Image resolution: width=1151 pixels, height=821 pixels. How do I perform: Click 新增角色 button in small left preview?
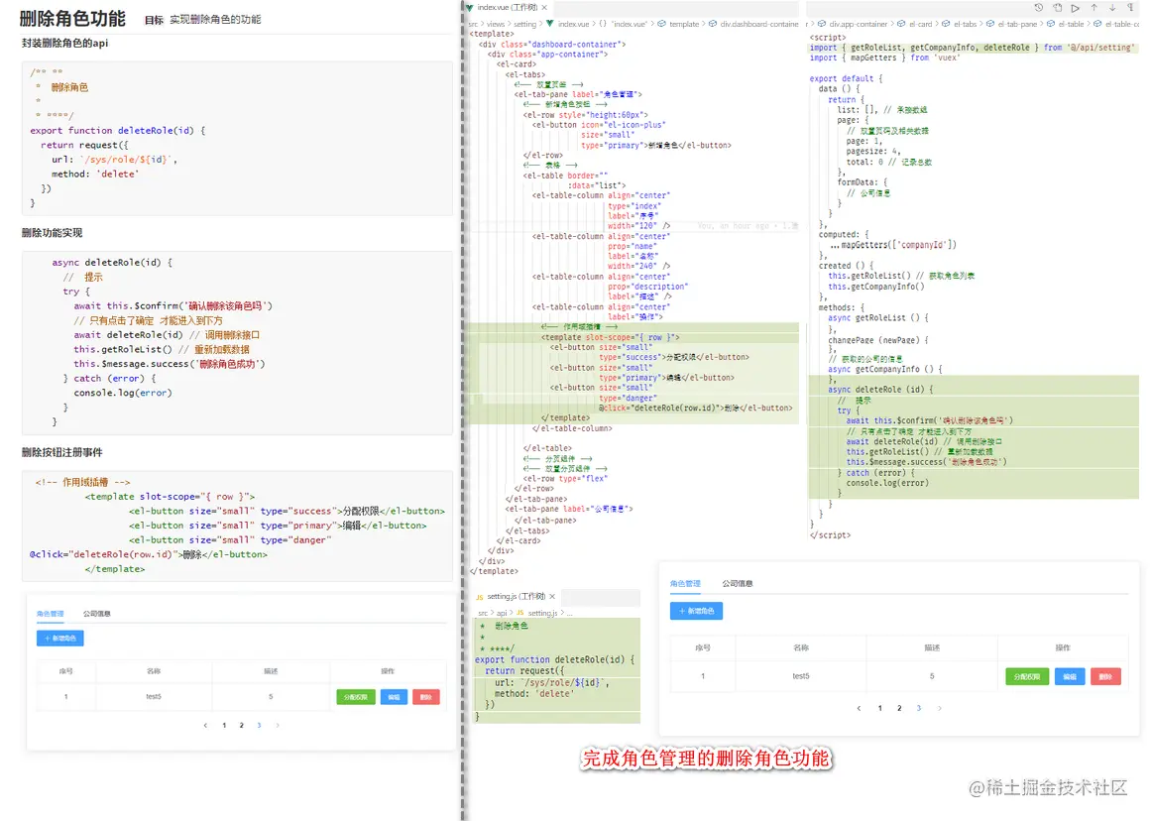pyautogui.click(x=60, y=639)
